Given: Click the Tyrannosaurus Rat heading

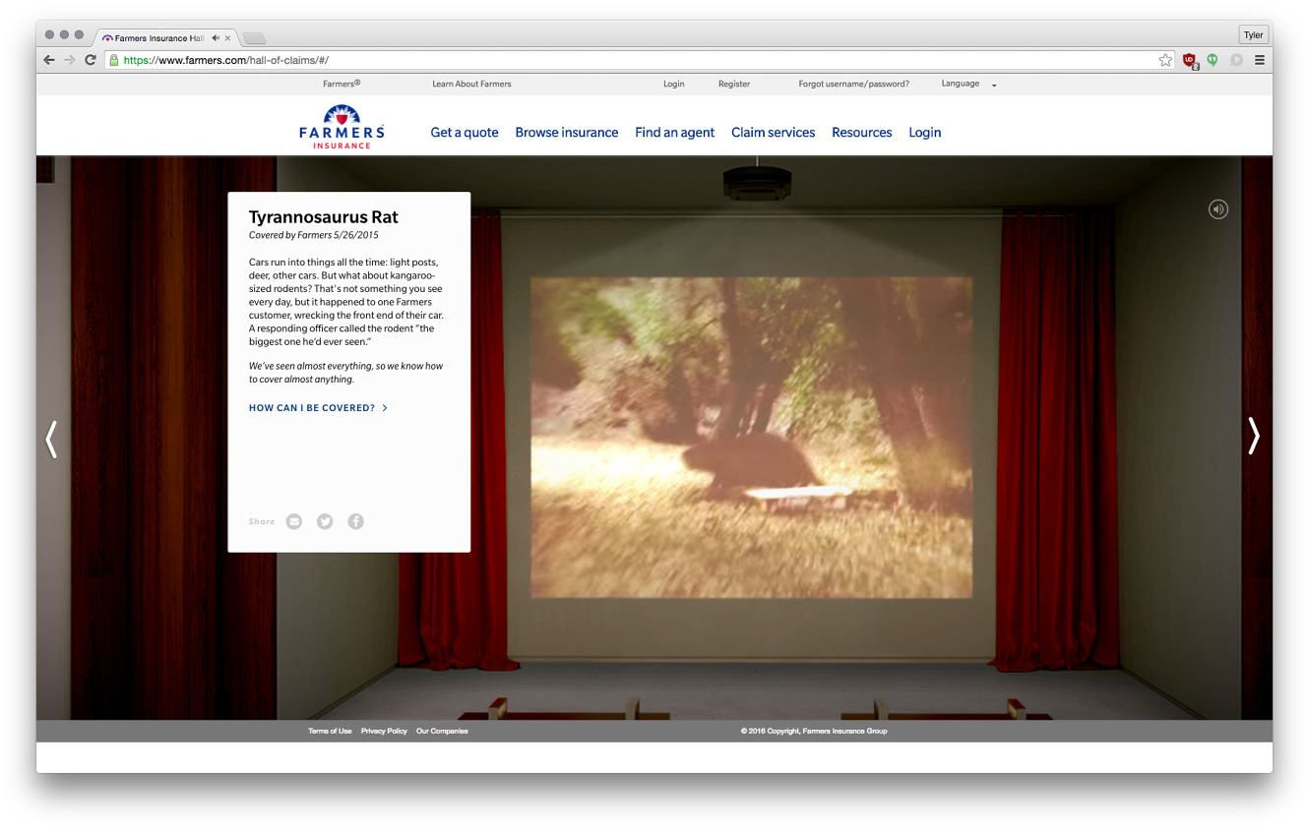Looking at the screenshot, I should tap(324, 217).
